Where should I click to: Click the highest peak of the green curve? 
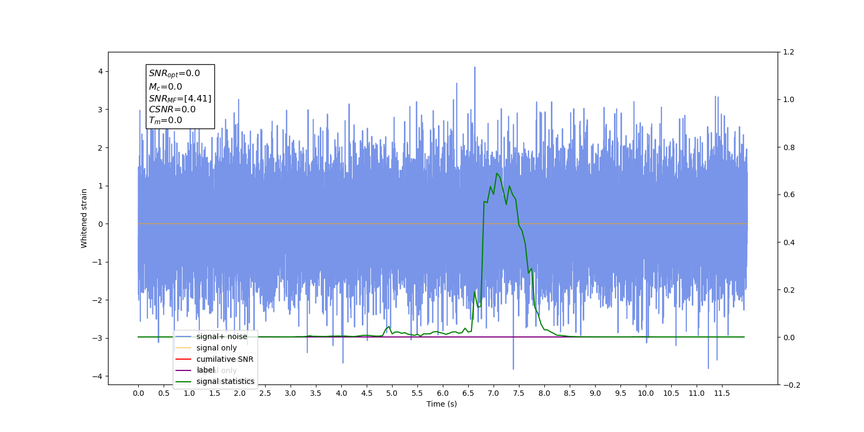point(496,173)
